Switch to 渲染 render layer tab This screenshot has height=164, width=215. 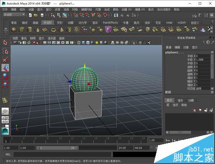click(180, 100)
